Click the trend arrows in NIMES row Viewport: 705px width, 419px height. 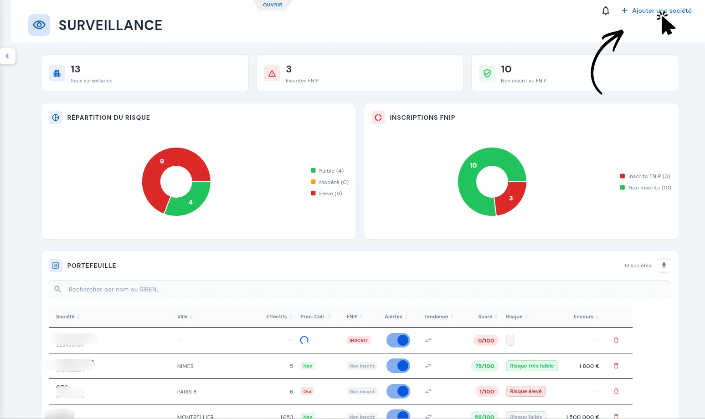[x=428, y=366]
